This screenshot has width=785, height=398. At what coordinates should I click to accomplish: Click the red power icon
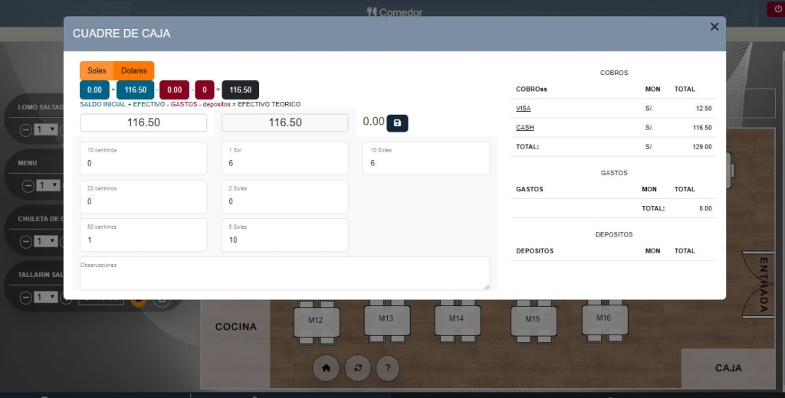click(775, 9)
